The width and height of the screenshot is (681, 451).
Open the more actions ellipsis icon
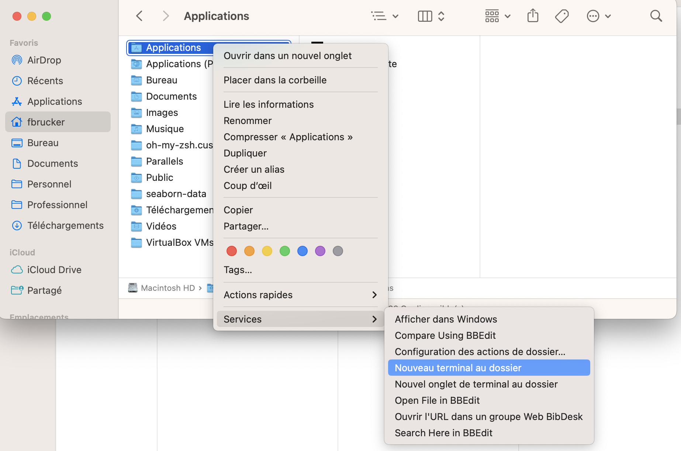tap(593, 16)
